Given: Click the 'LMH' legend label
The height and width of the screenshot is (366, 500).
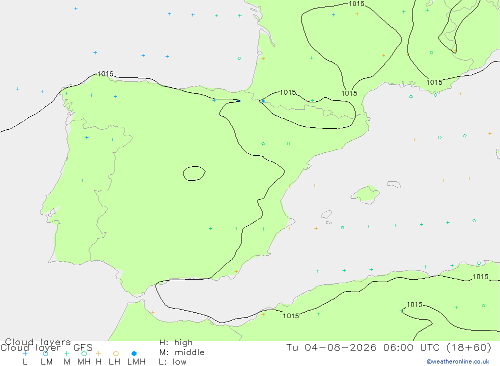Looking at the screenshot, I should click(136, 362).
